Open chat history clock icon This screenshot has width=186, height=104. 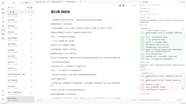(181, 2)
